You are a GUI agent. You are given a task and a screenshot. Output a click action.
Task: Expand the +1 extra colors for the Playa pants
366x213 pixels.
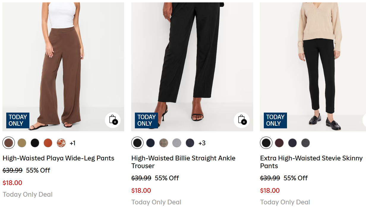coord(73,143)
